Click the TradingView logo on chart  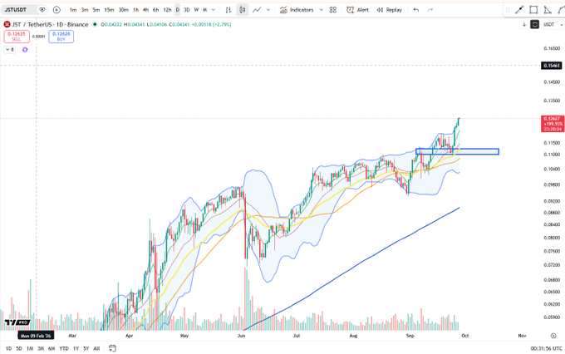pyautogui.click(x=17, y=322)
